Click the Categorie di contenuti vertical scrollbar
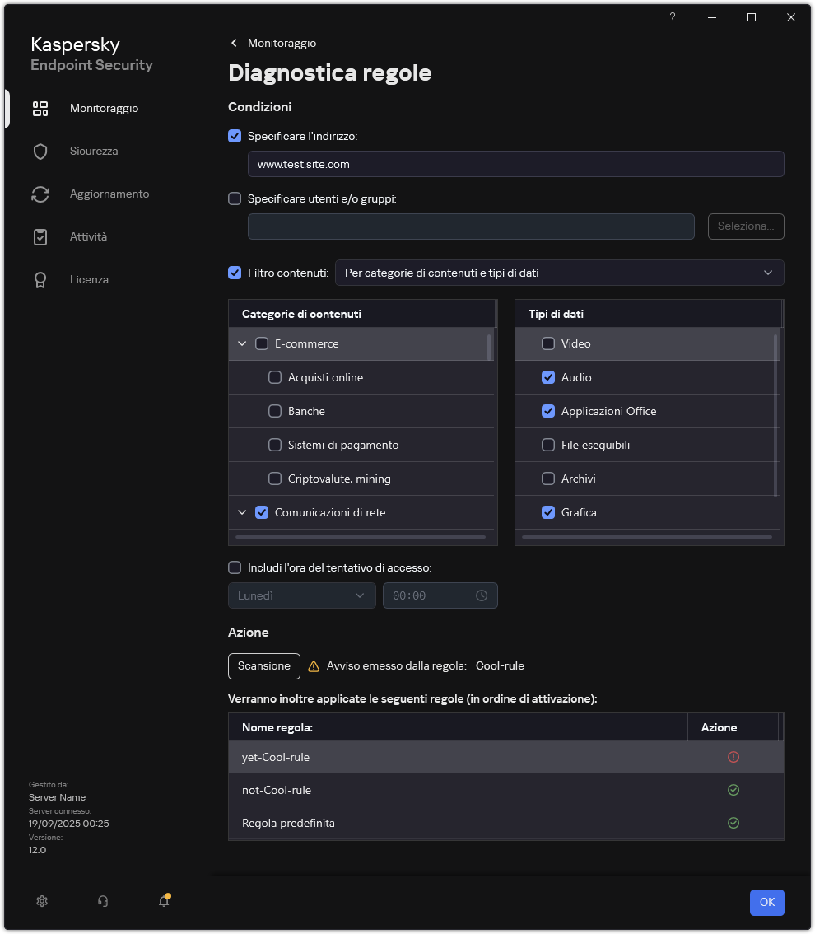This screenshot has height=934, width=815. [490, 346]
